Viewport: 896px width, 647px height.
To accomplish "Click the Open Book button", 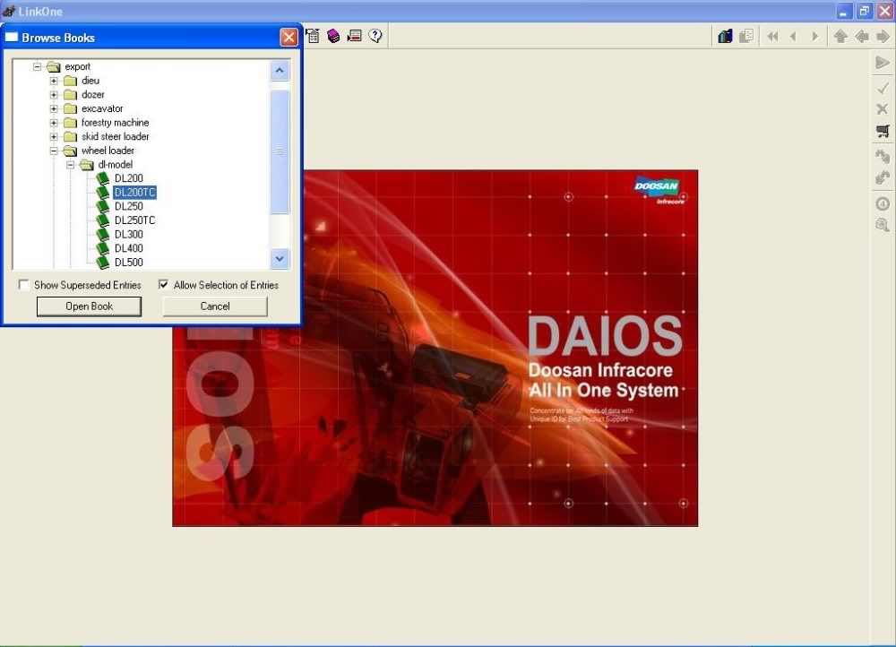I will pos(89,306).
